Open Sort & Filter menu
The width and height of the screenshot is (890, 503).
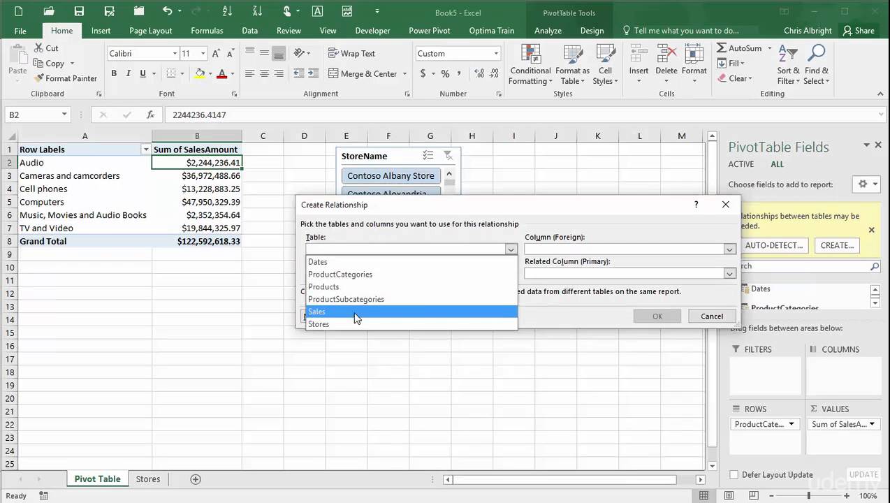coord(788,64)
